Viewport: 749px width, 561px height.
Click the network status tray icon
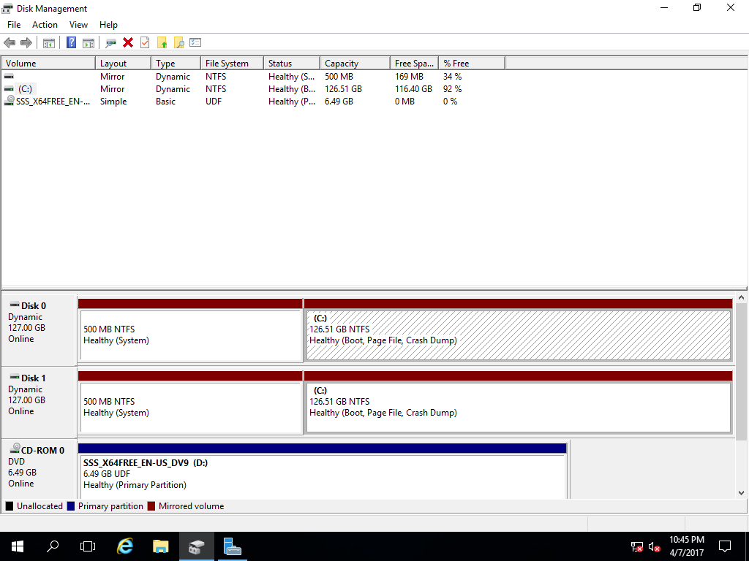[637, 546]
